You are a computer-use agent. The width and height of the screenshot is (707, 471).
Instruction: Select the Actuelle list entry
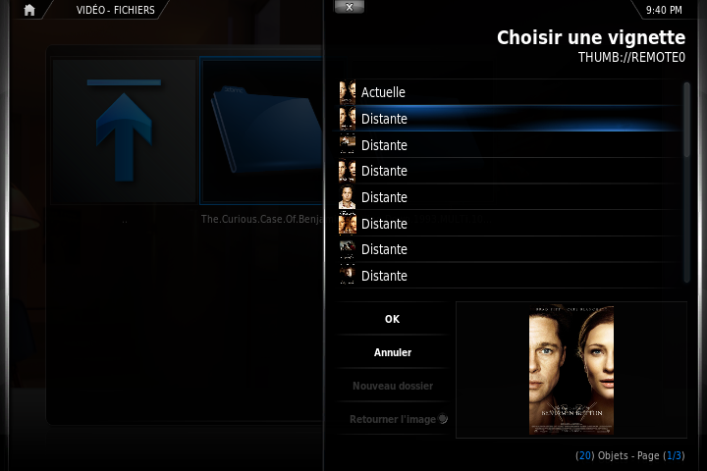pos(510,92)
